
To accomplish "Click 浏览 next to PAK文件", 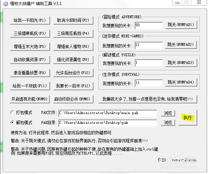I will (168, 113).
